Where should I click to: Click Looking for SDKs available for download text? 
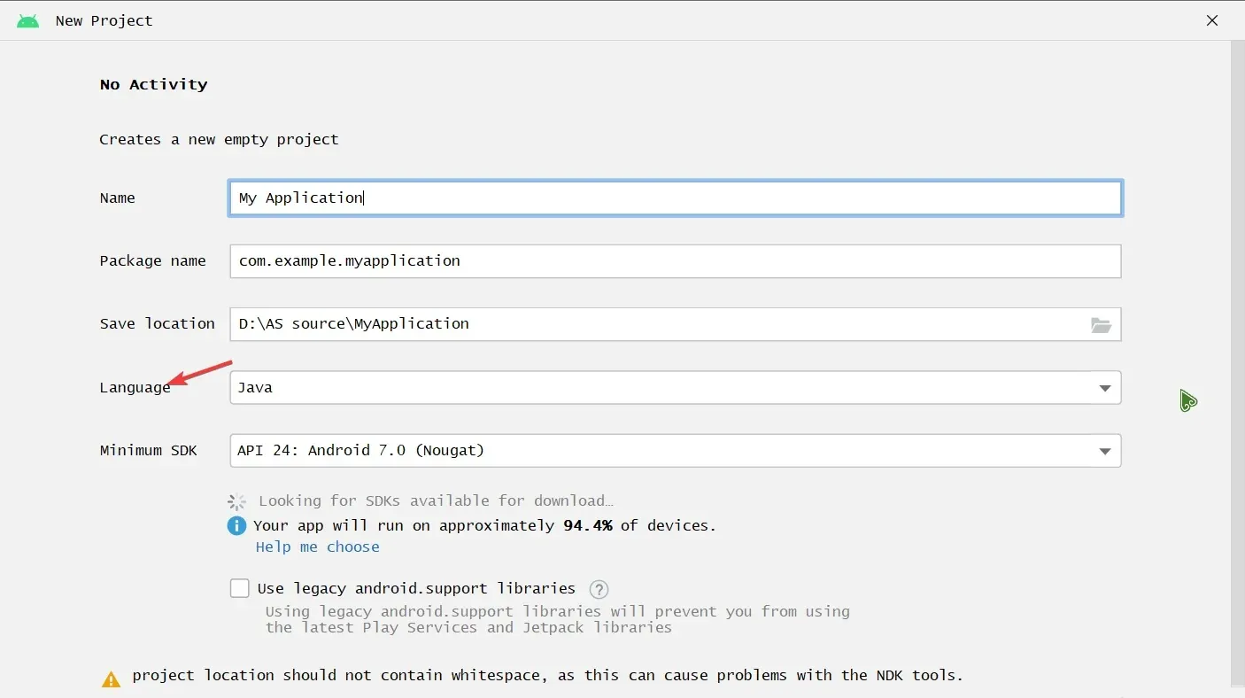(436, 500)
